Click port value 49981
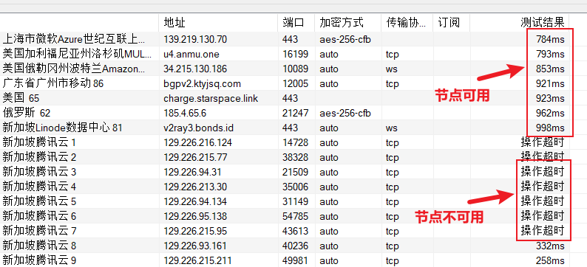The width and height of the screenshot is (587, 267). coord(296,260)
